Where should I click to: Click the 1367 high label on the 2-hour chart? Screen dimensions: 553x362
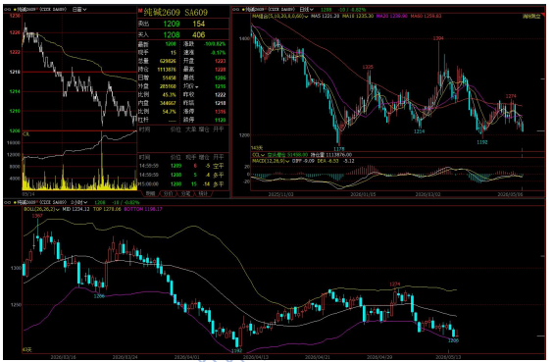37,216
